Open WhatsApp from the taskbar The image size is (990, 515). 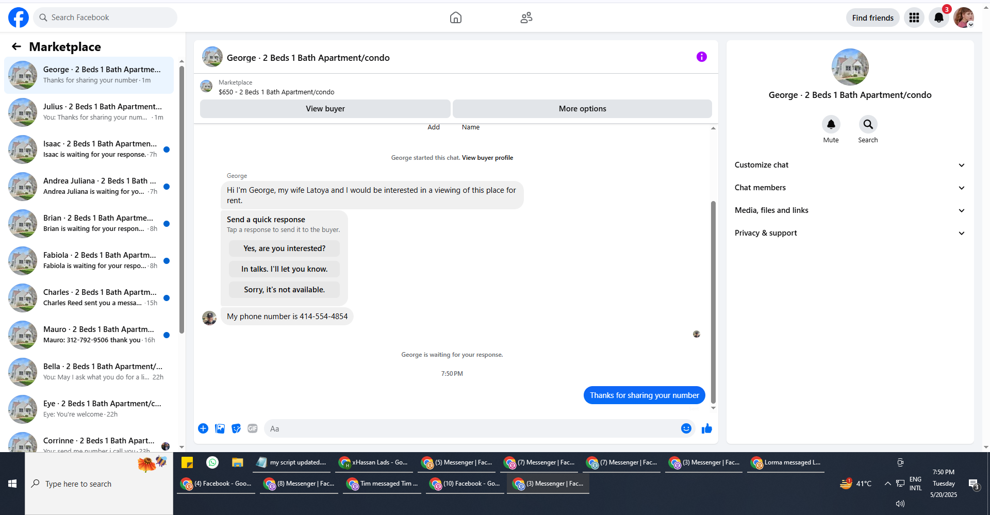coord(212,462)
